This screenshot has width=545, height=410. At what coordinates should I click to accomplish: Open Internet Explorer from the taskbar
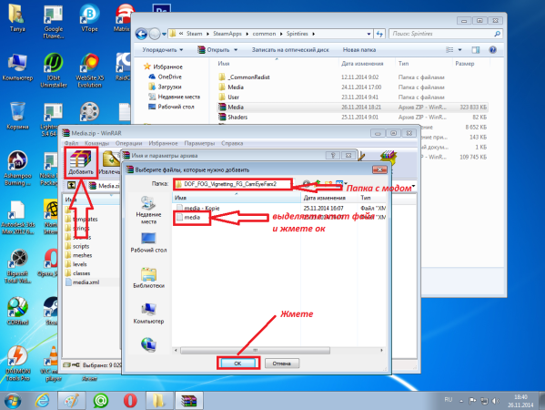tap(43, 401)
